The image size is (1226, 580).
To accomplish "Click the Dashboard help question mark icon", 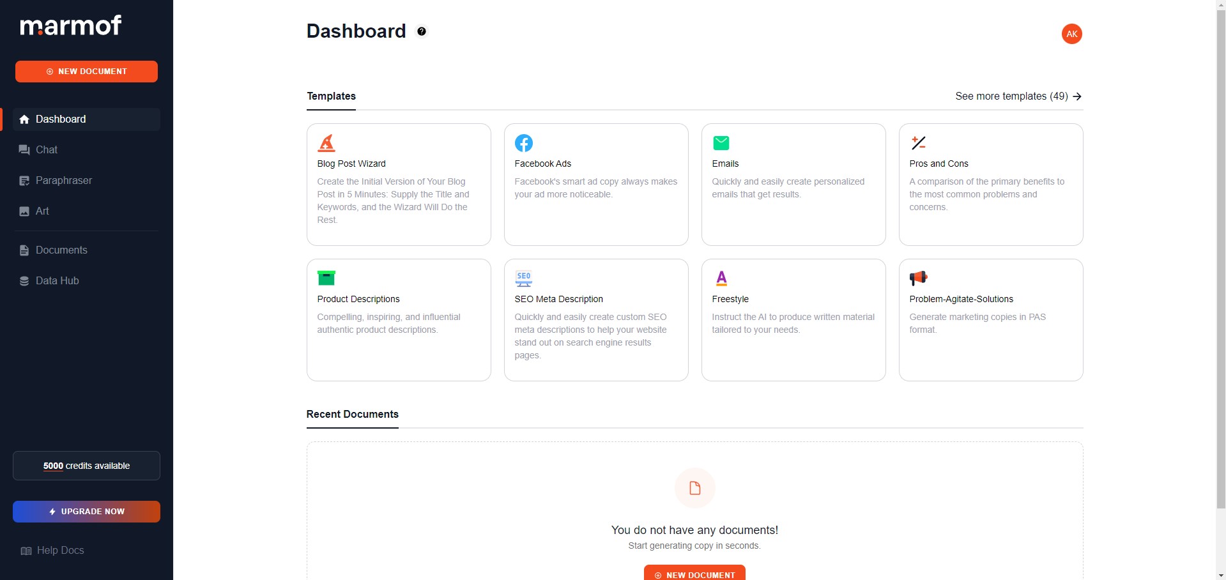I will [x=422, y=31].
